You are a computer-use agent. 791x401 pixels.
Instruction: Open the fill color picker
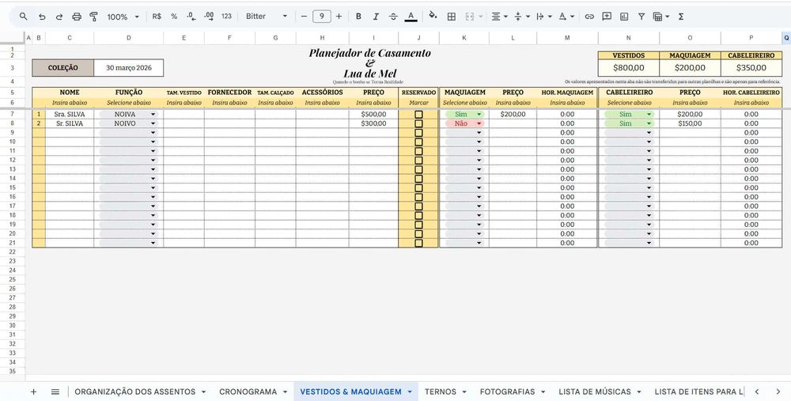click(x=433, y=16)
